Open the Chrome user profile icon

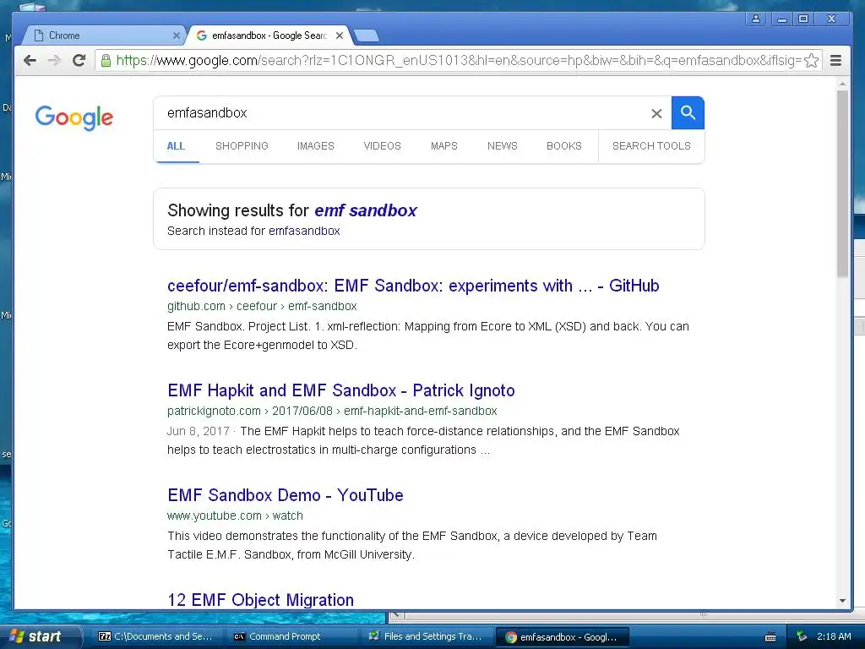click(756, 19)
